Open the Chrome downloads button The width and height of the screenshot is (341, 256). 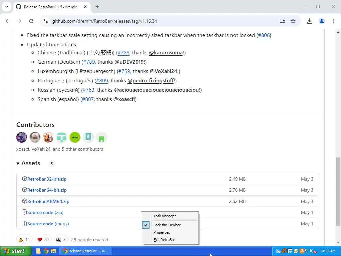pyautogui.click(x=310, y=21)
